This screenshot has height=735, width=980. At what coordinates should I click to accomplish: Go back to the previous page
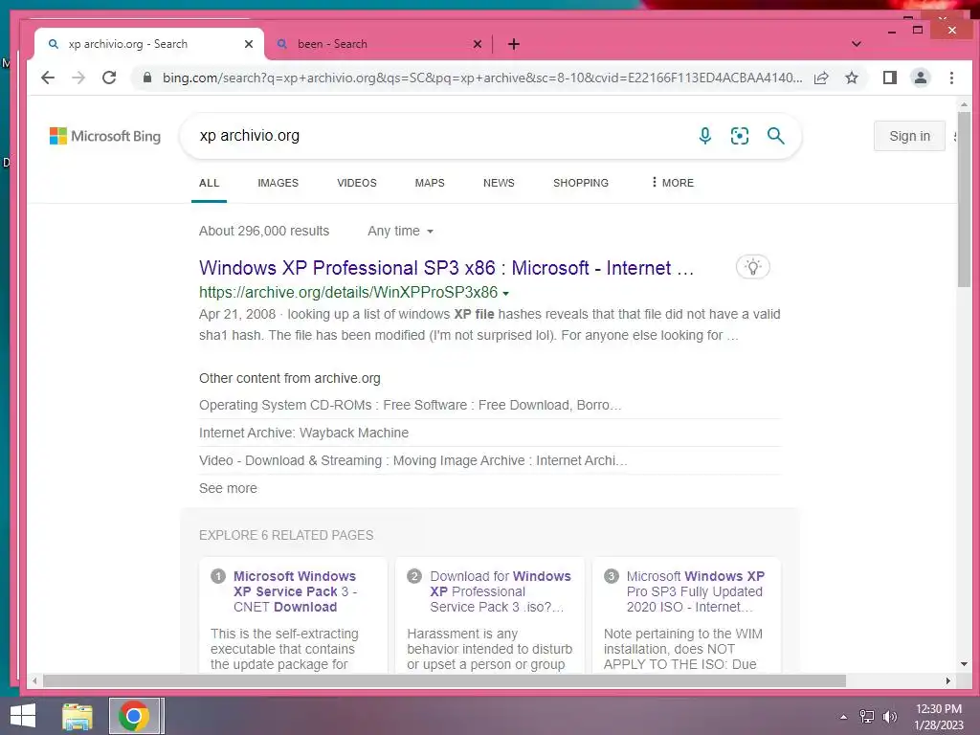(48, 78)
